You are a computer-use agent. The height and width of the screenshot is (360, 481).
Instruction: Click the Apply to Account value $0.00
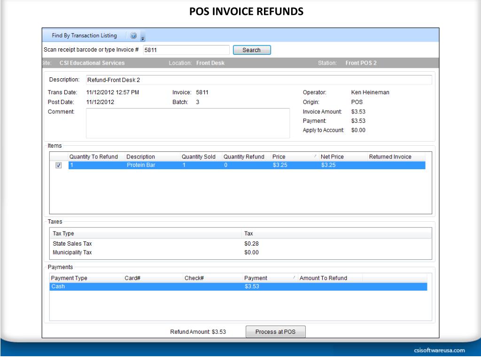pyautogui.click(x=358, y=130)
